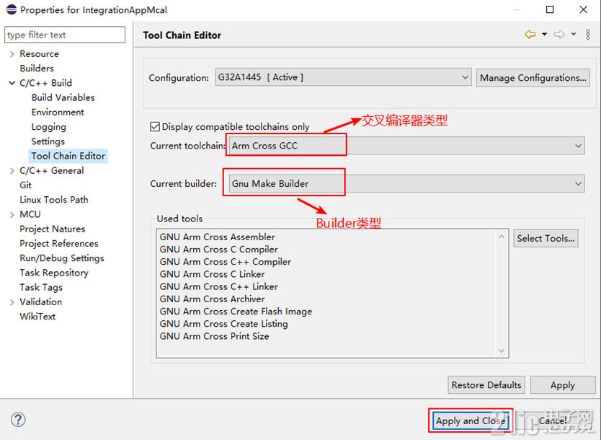
Task: Select GNU Arm Cross C Linker
Action: coord(213,274)
